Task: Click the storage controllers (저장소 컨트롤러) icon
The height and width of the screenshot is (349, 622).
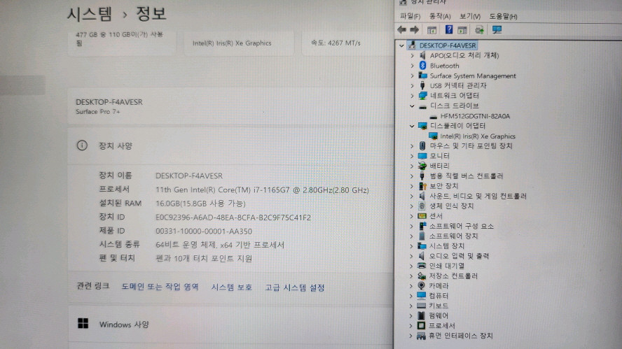Action: [421, 276]
